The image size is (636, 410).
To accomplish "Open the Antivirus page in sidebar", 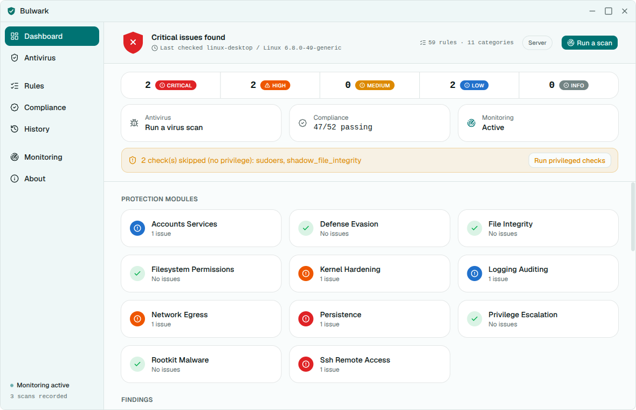I will (52, 58).
